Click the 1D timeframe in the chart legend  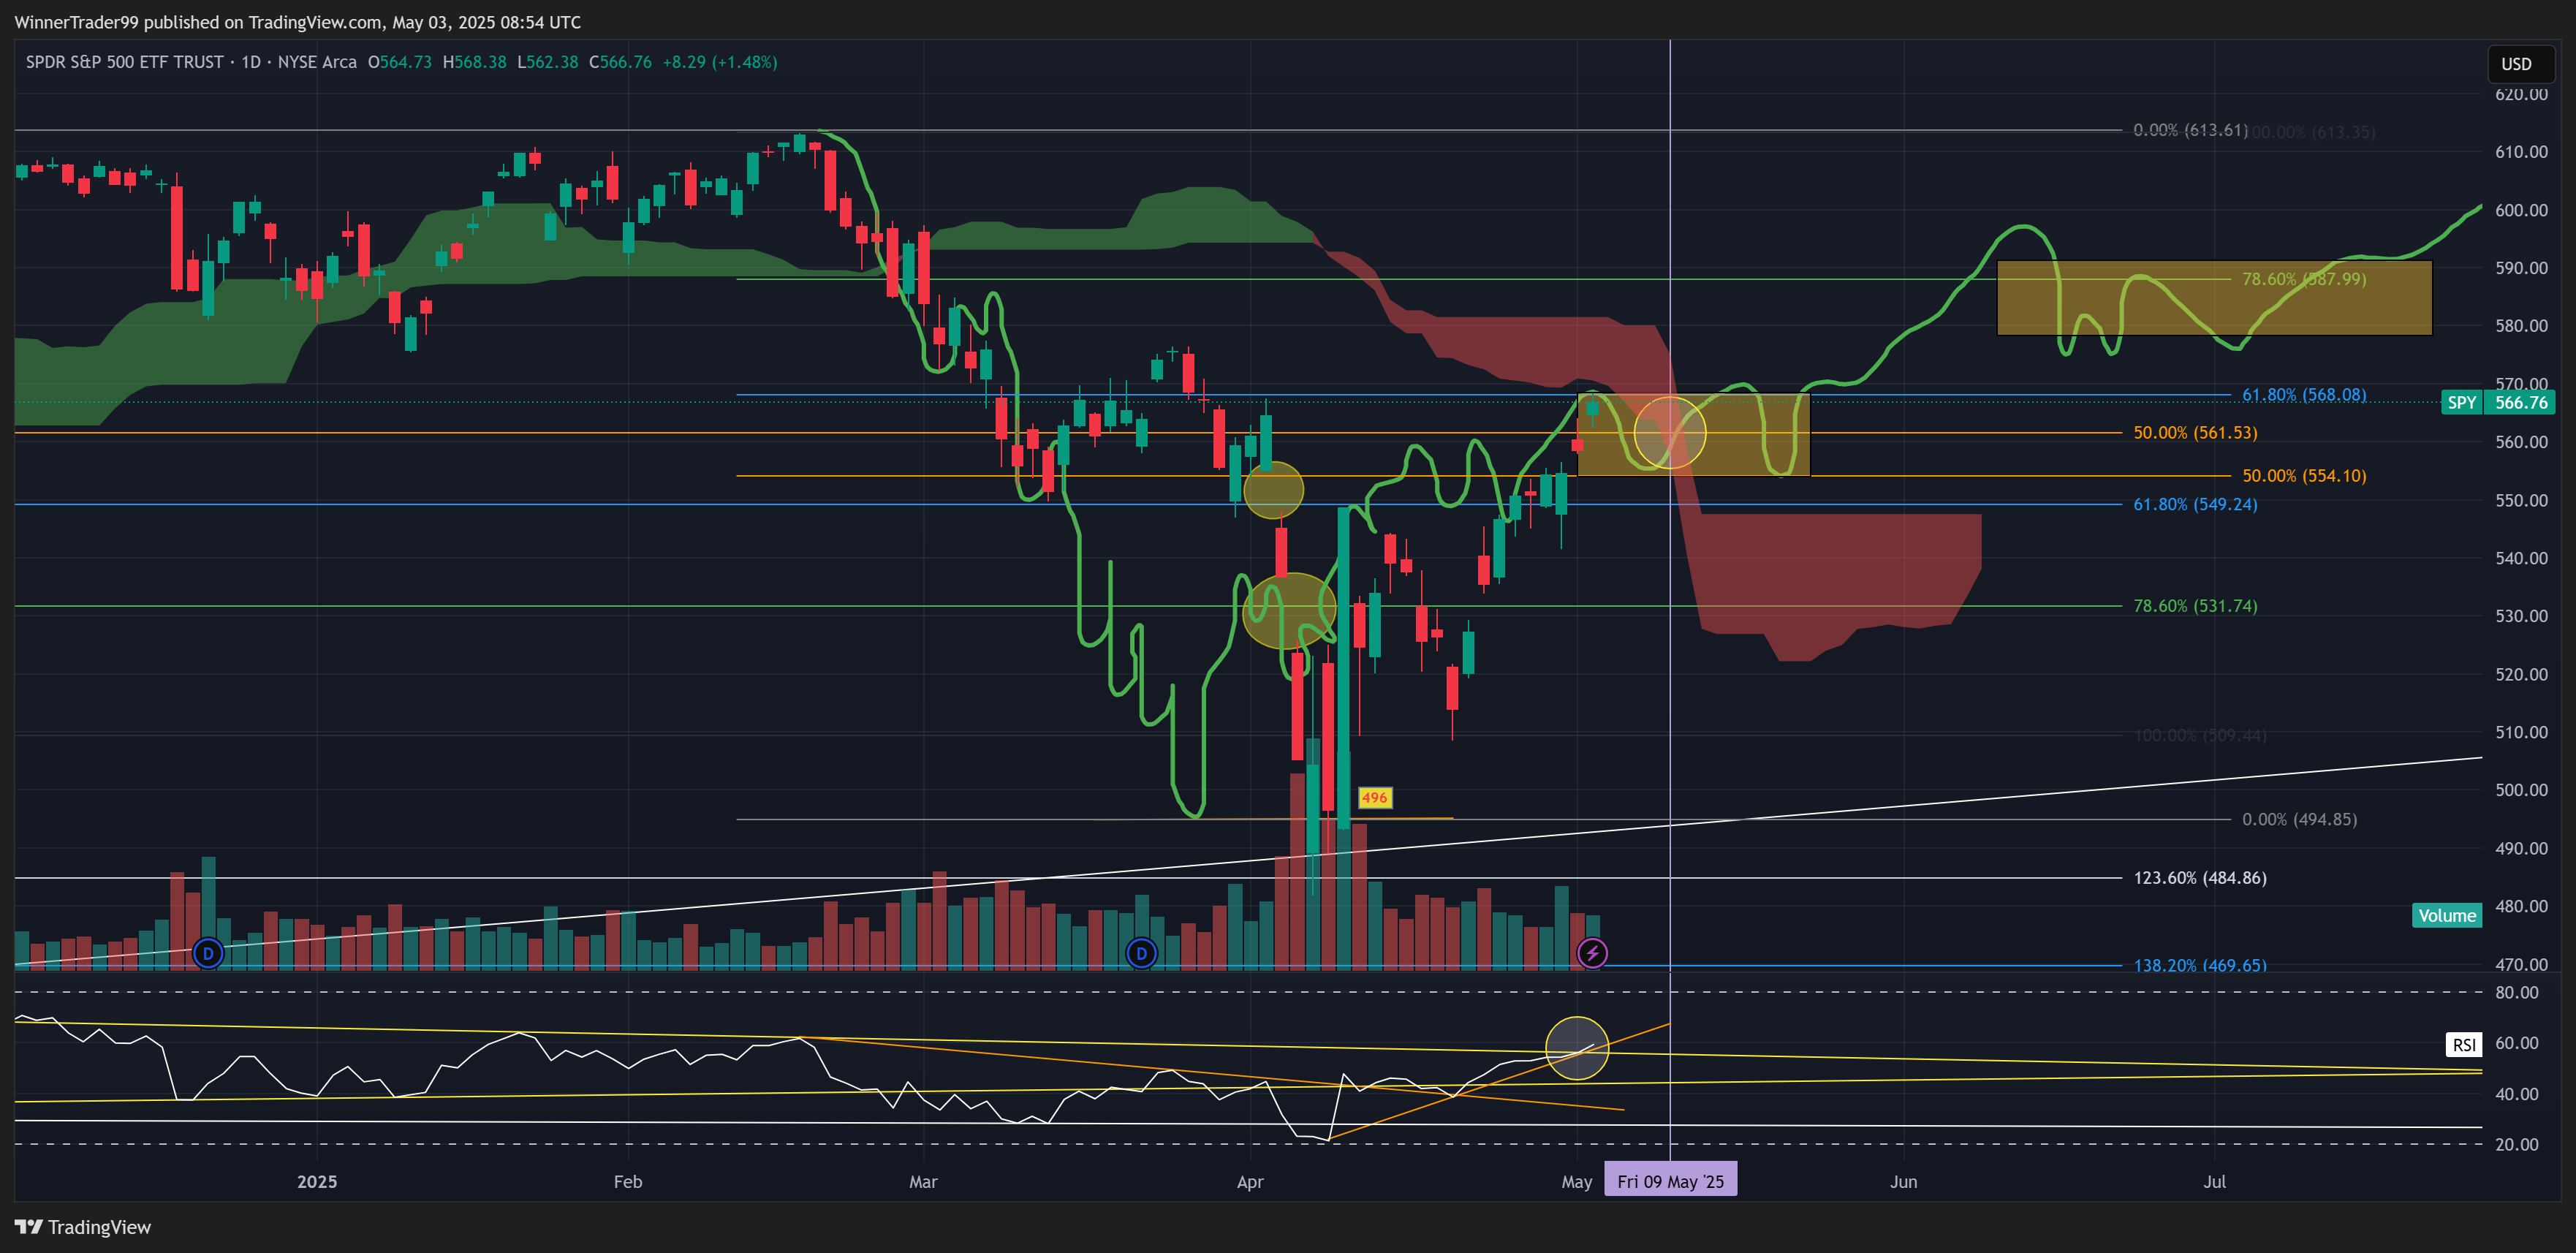pos(251,62)
